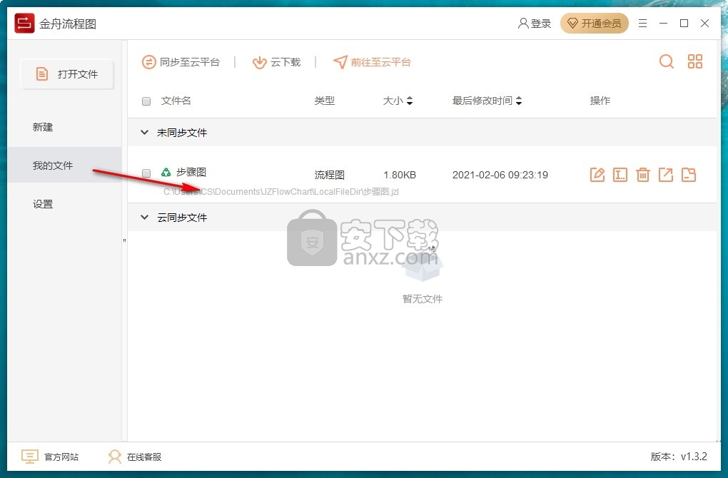Select 新建 in the sidebar

point(43,127)
